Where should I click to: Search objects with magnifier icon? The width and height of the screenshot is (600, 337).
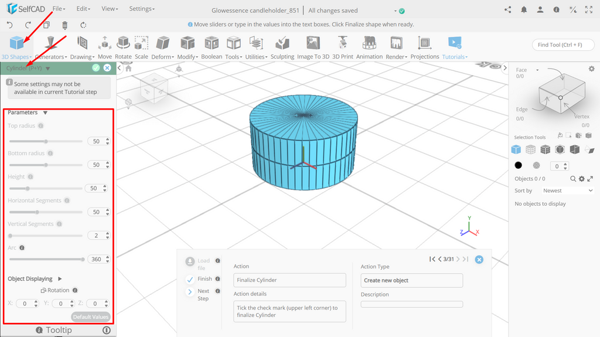pos(573,179)
